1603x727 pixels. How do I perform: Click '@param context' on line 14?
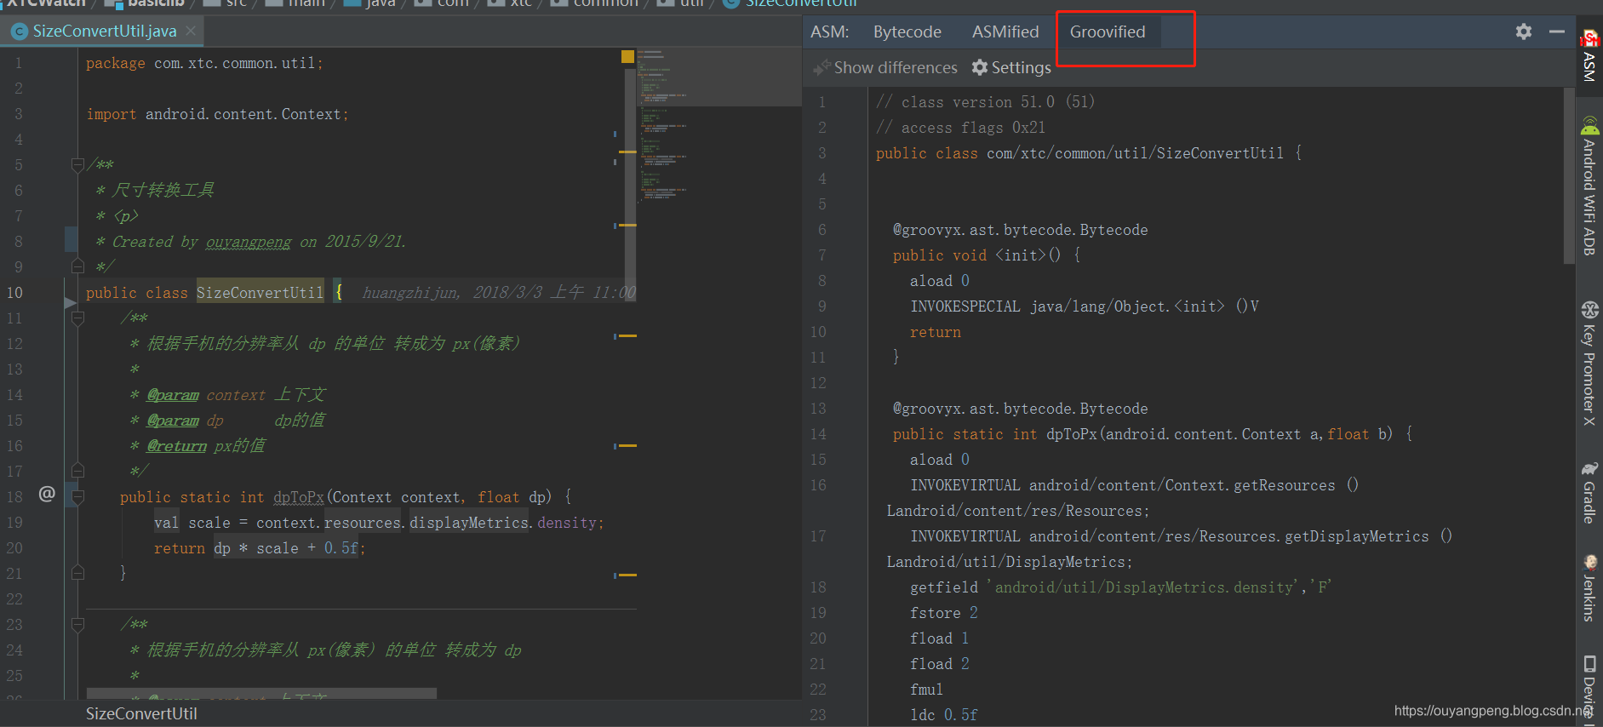click(206, 395)
